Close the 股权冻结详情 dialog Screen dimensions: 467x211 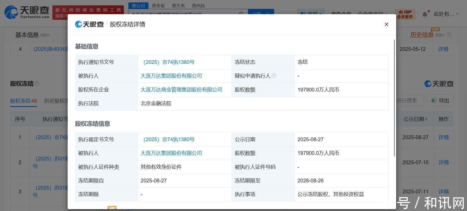(x=386, y=24)
